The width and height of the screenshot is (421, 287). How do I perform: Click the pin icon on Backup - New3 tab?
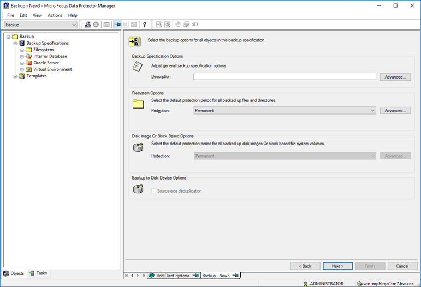click(235, 276)
